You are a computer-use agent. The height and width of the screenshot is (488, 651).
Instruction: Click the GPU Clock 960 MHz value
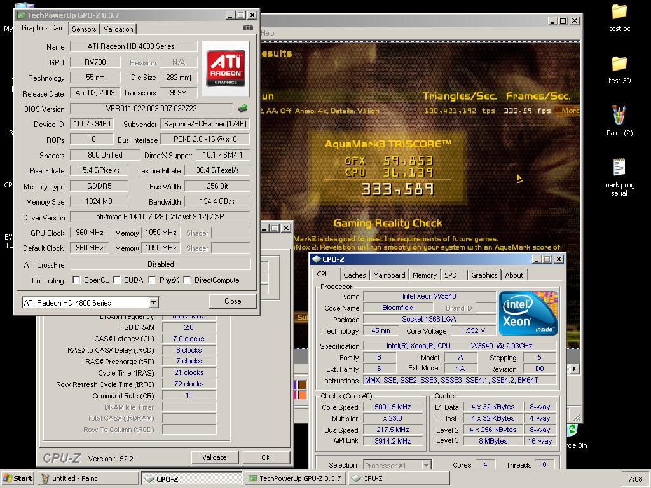click(89, 233)
